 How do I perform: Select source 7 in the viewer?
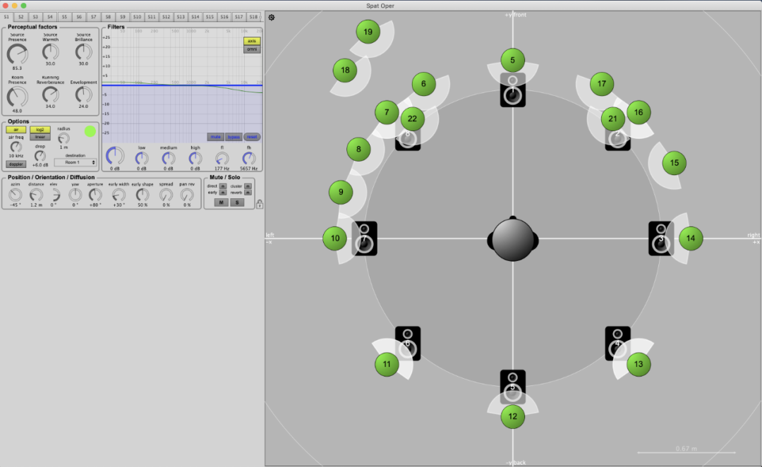pos(387,112)
